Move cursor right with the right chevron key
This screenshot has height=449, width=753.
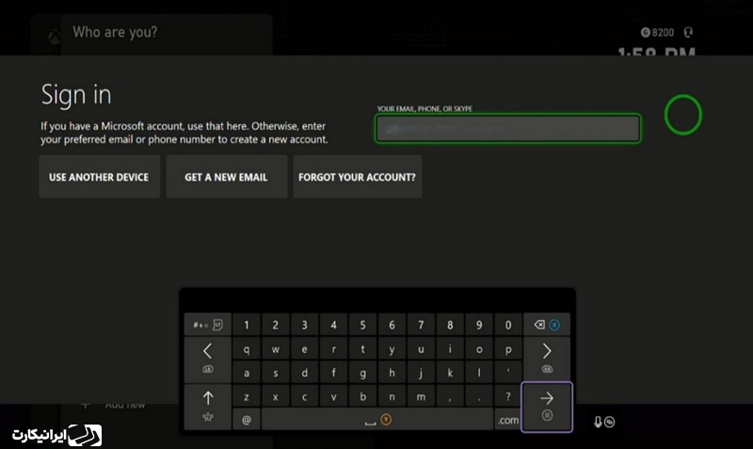pyautogui.click(x=547, y=354)
